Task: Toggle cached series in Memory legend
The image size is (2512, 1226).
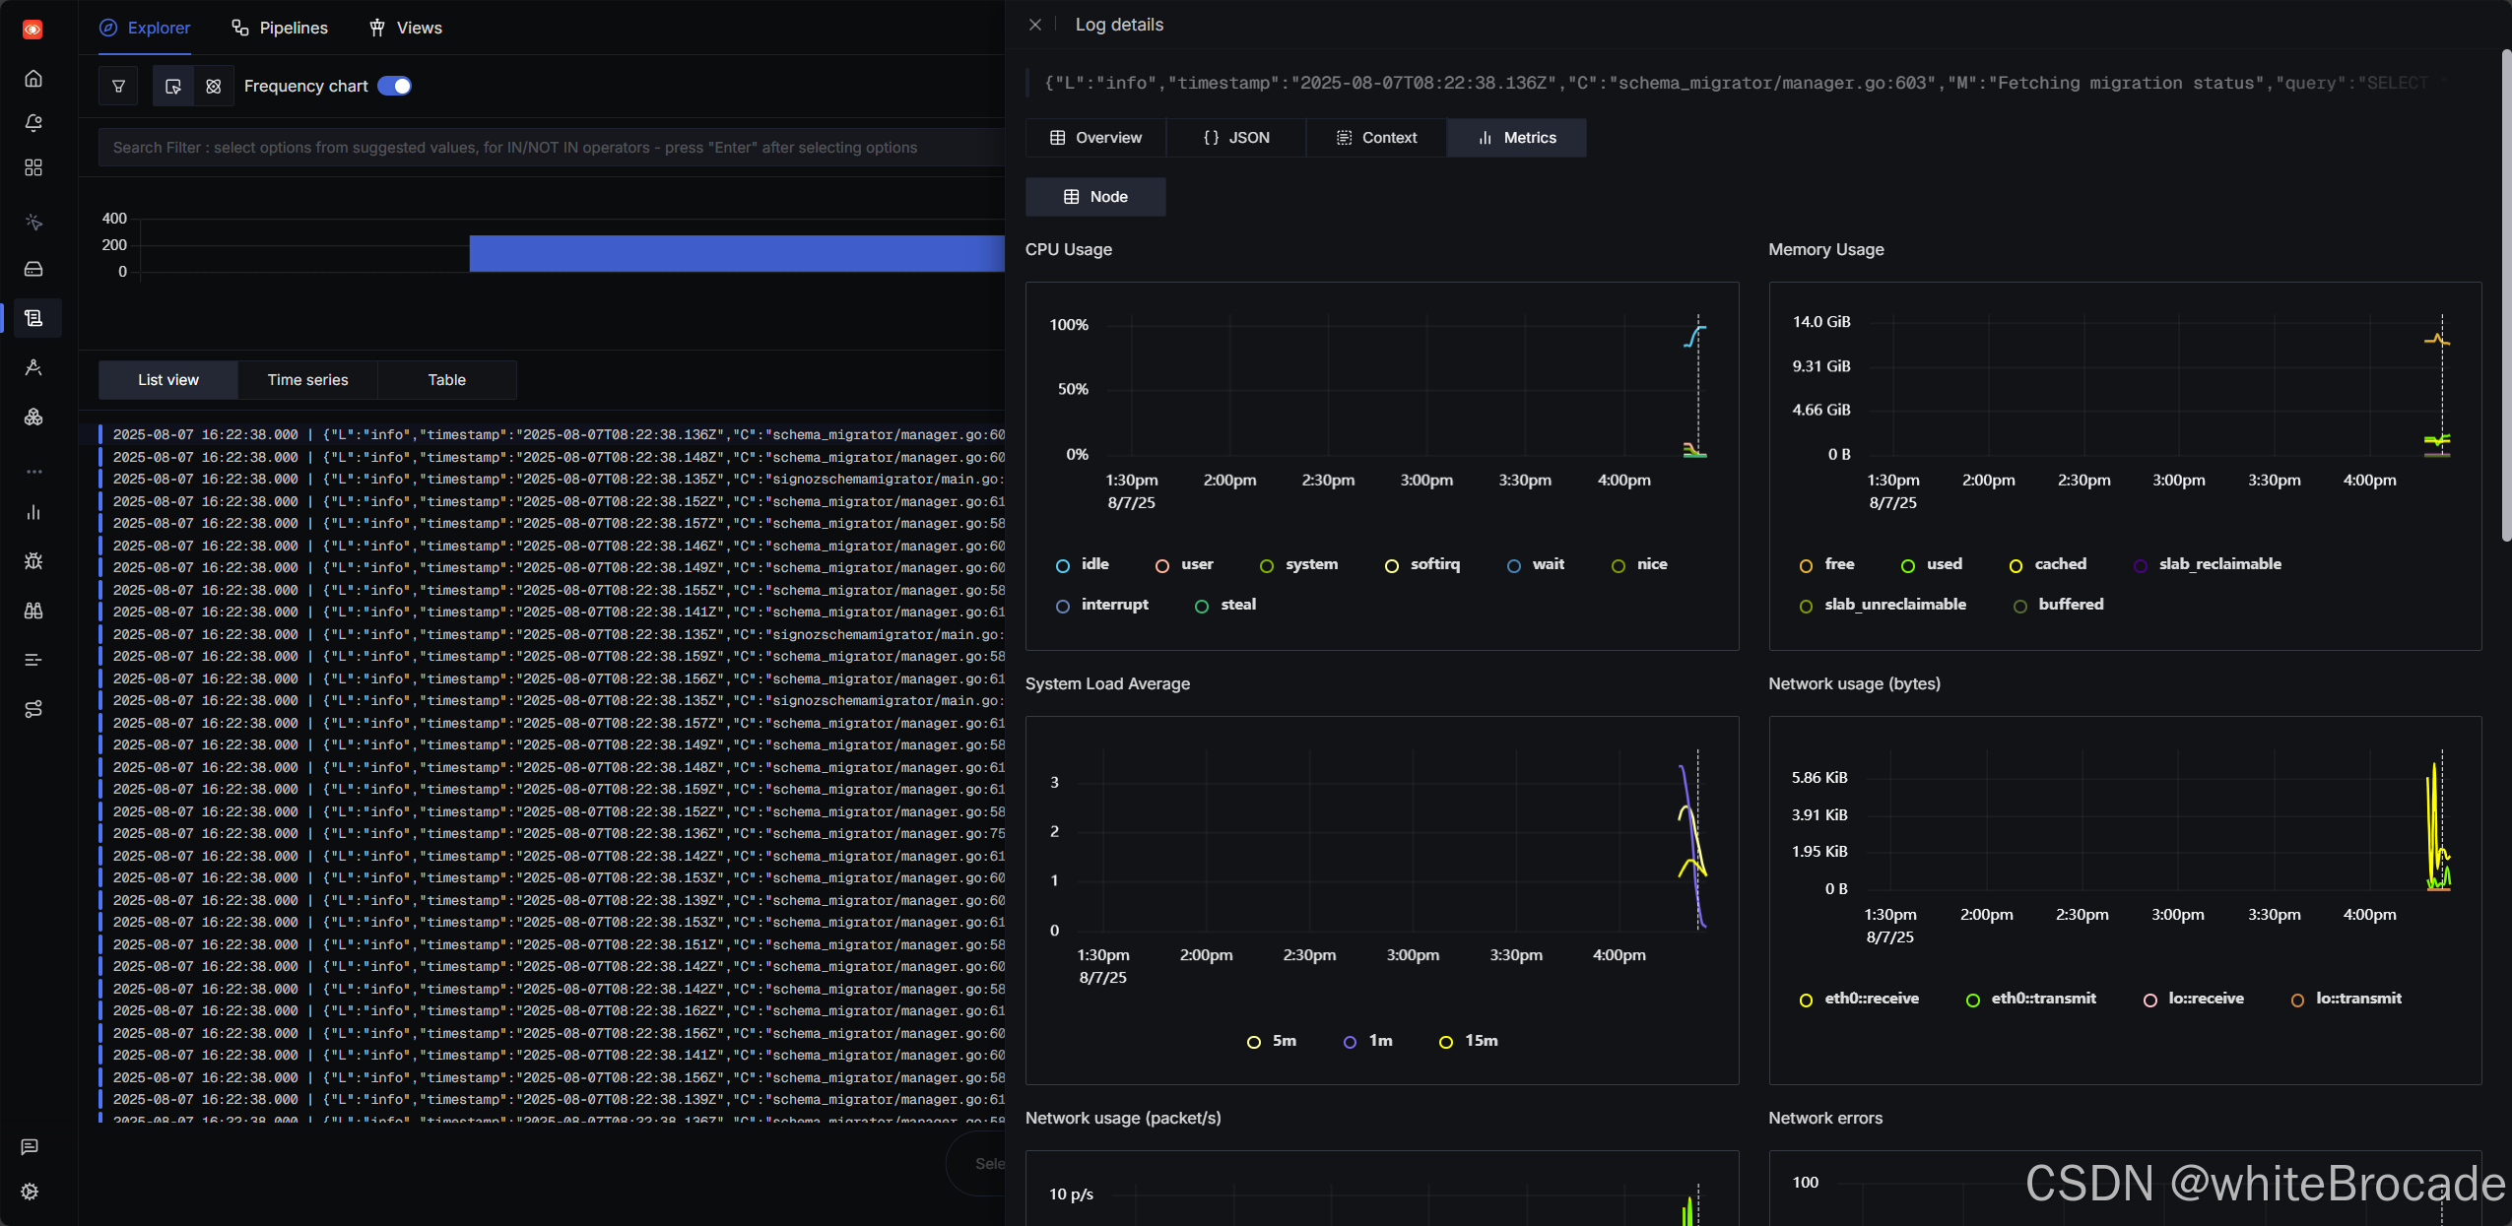Action: 2047,564
